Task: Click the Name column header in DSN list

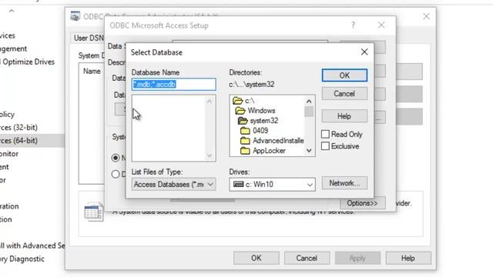Action: [x=92, y=72]
